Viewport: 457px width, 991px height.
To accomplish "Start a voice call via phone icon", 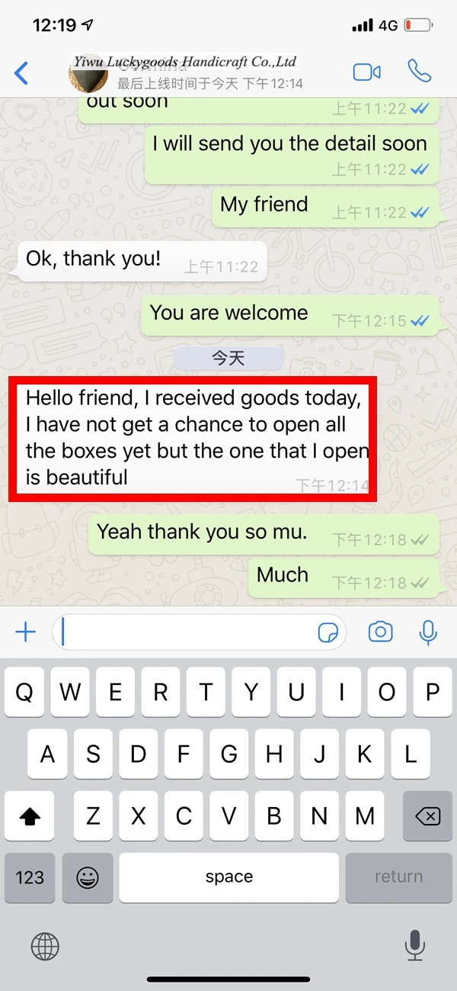I will (419, 71).
